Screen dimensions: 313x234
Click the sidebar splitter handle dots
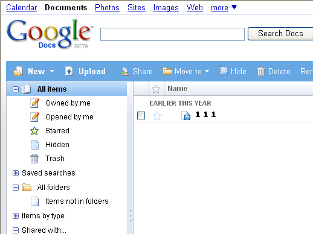point(131,216)
